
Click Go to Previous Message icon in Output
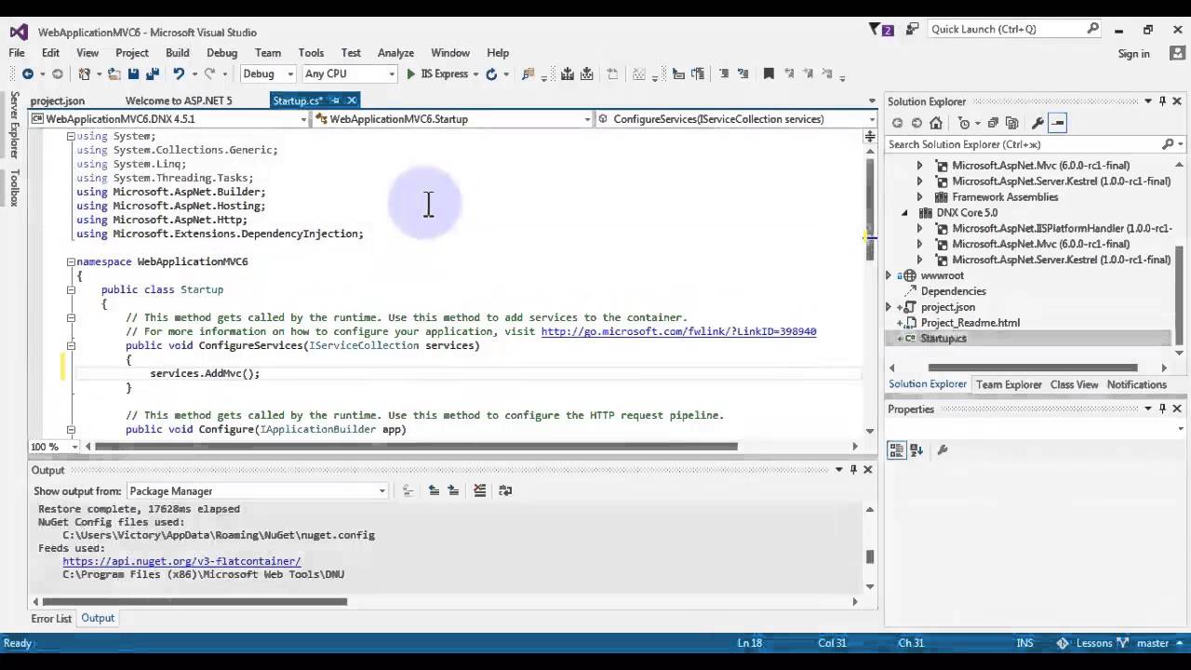pos(434,490)
